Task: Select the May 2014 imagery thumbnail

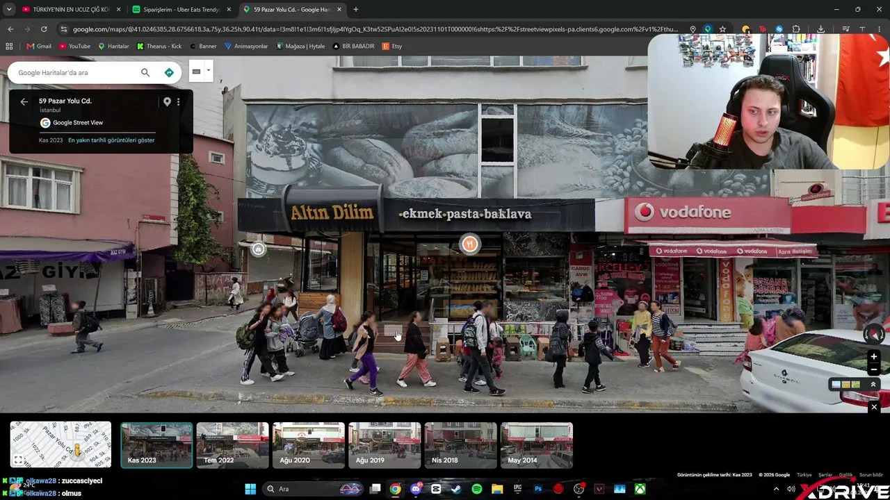Action: tap(537, 445)
